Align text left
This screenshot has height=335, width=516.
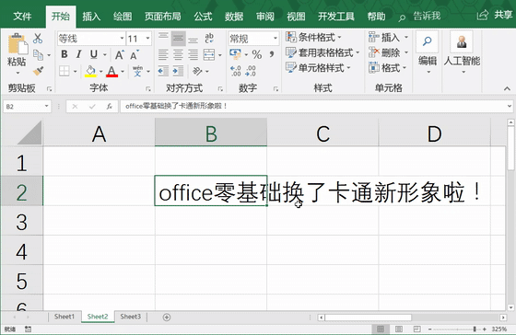[x=163, y=54]
